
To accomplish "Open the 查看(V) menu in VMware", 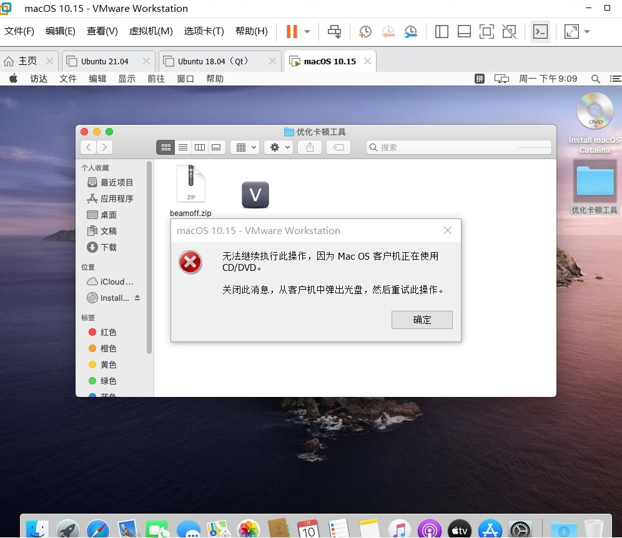I will coord(102,31).
